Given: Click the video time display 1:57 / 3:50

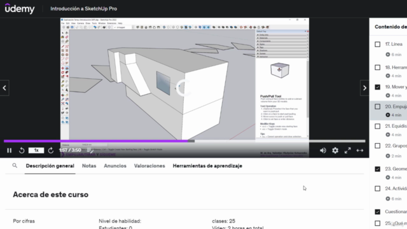Looking at the screenshot, I should (x=70, y=150).
